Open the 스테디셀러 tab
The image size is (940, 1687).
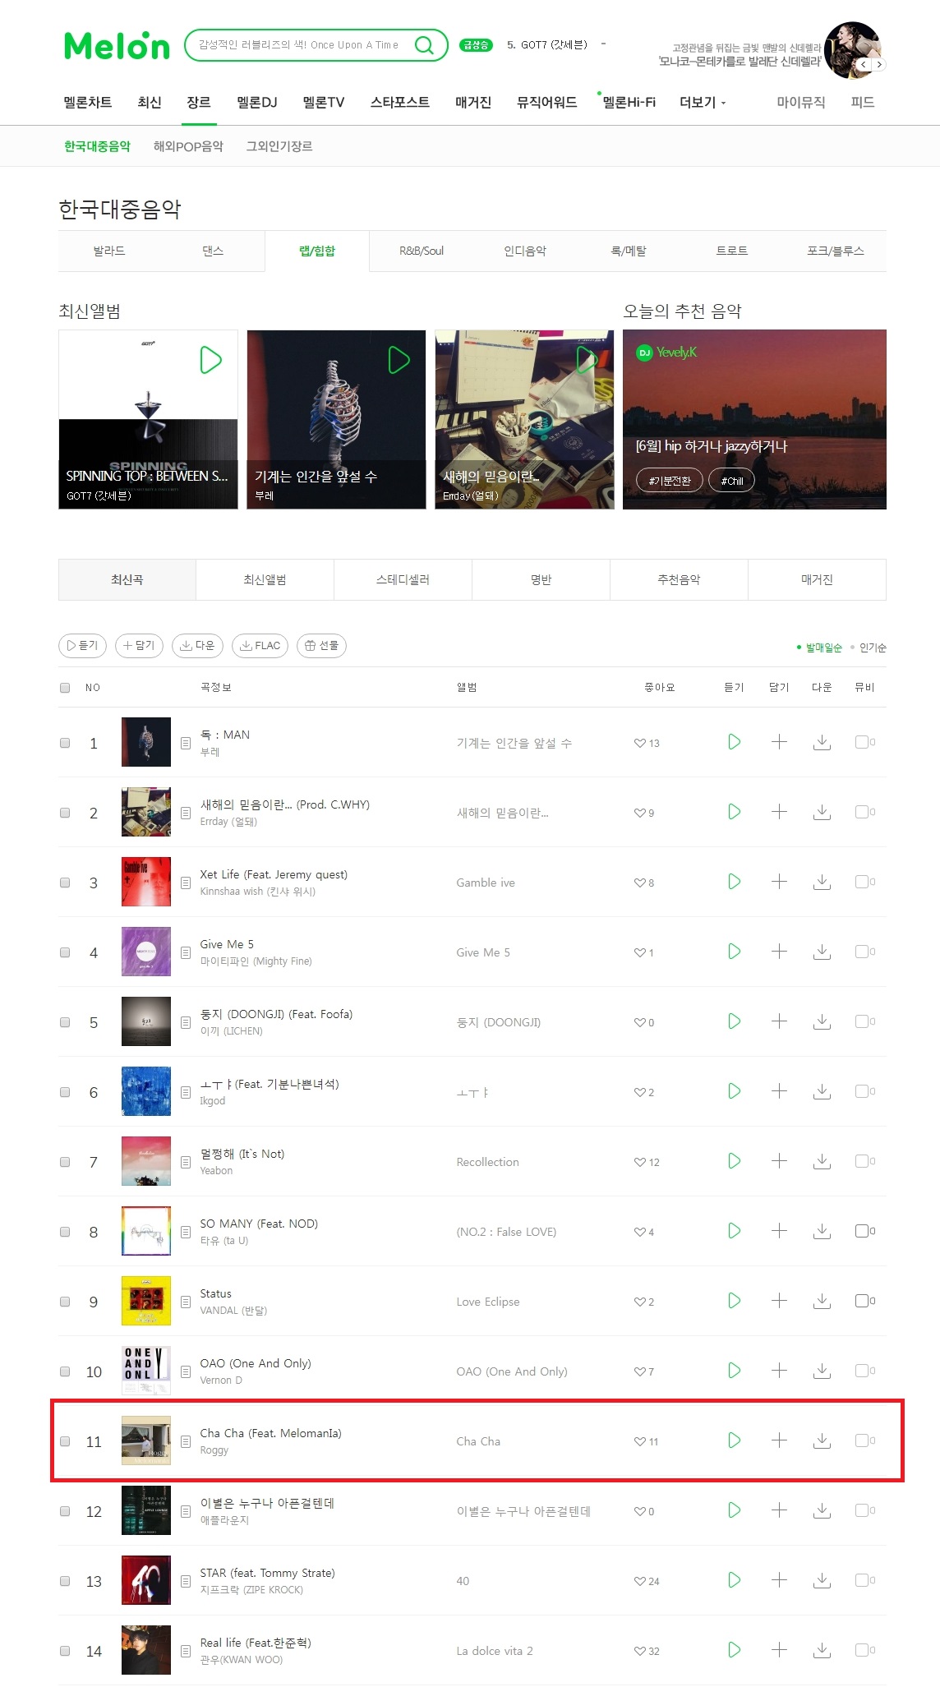tap(403, 579)
